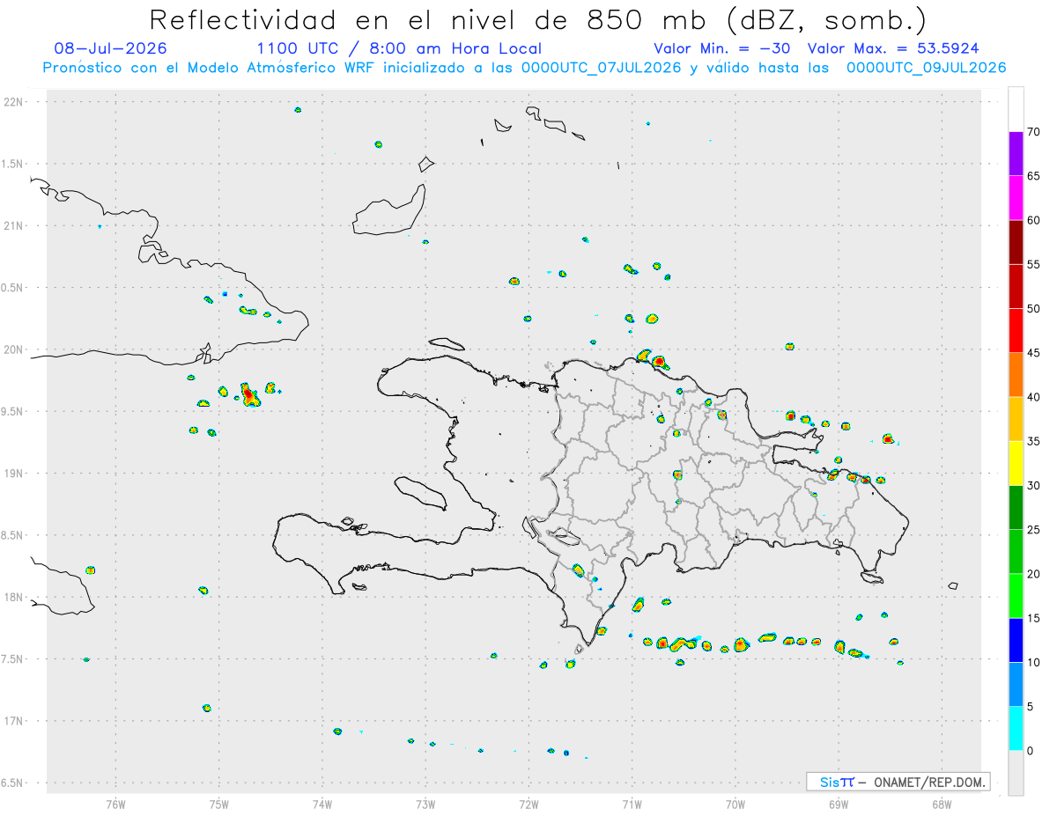Pick the cyan 0–5 dBZ colorbar segment

(1016, 728)
